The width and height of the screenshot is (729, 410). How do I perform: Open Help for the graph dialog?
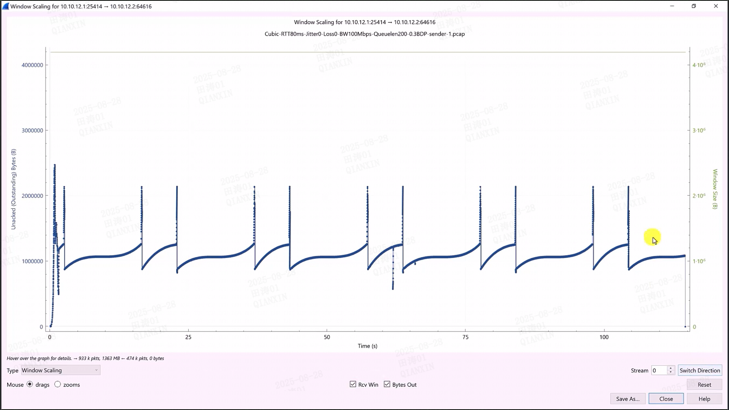704,399
